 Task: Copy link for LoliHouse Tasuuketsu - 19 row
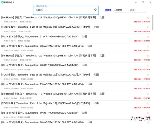tap(148, 94)
